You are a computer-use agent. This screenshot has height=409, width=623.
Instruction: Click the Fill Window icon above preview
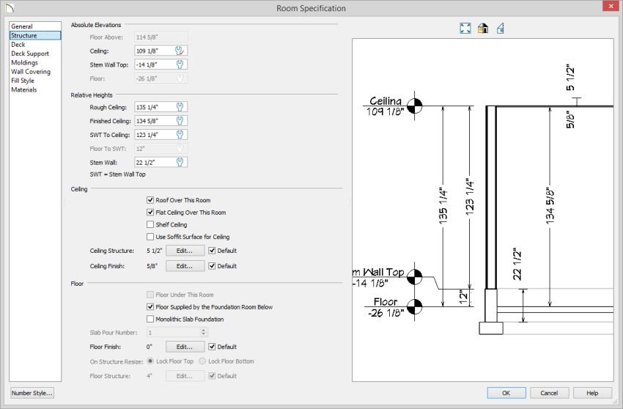tap(465, 29)
